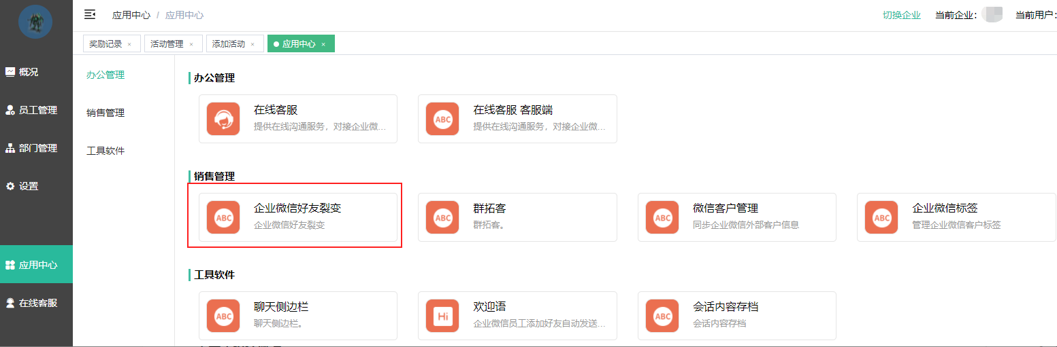Click the 群拓客 ABC app icon

pos(442,217)
